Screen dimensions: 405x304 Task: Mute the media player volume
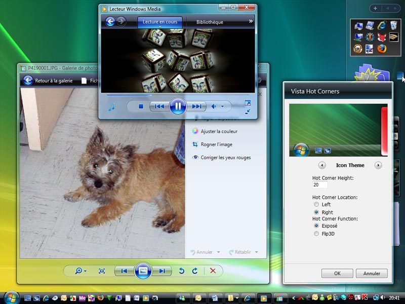(214, 106)
